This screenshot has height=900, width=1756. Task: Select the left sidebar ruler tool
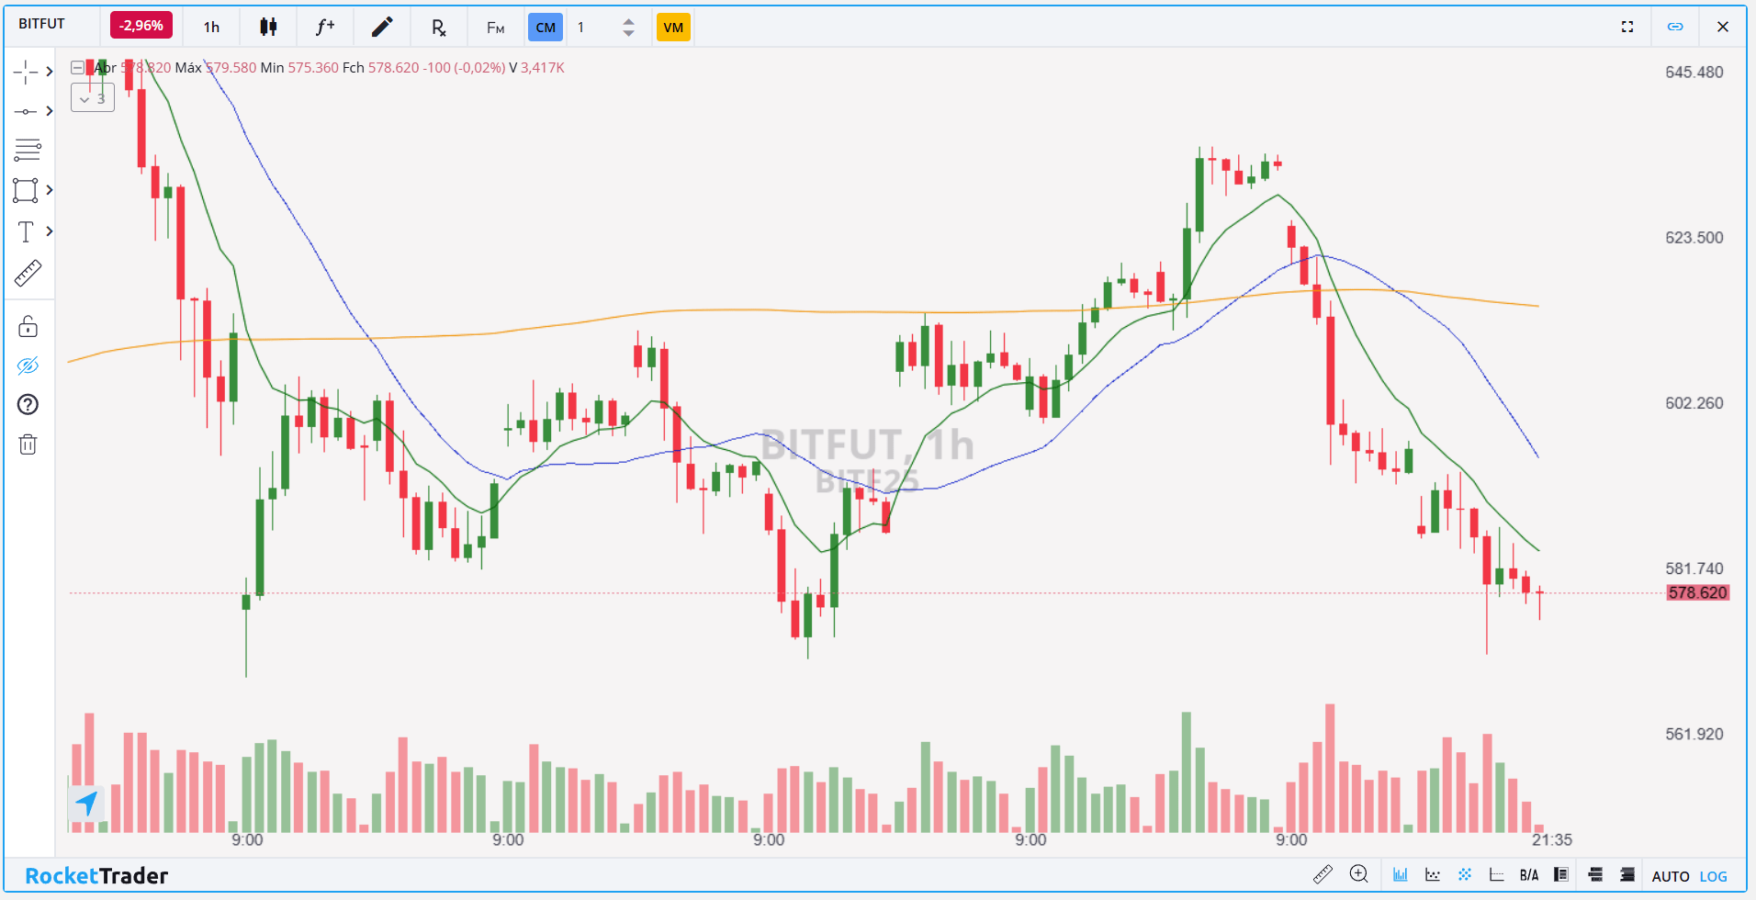click(x=28, y=273)
